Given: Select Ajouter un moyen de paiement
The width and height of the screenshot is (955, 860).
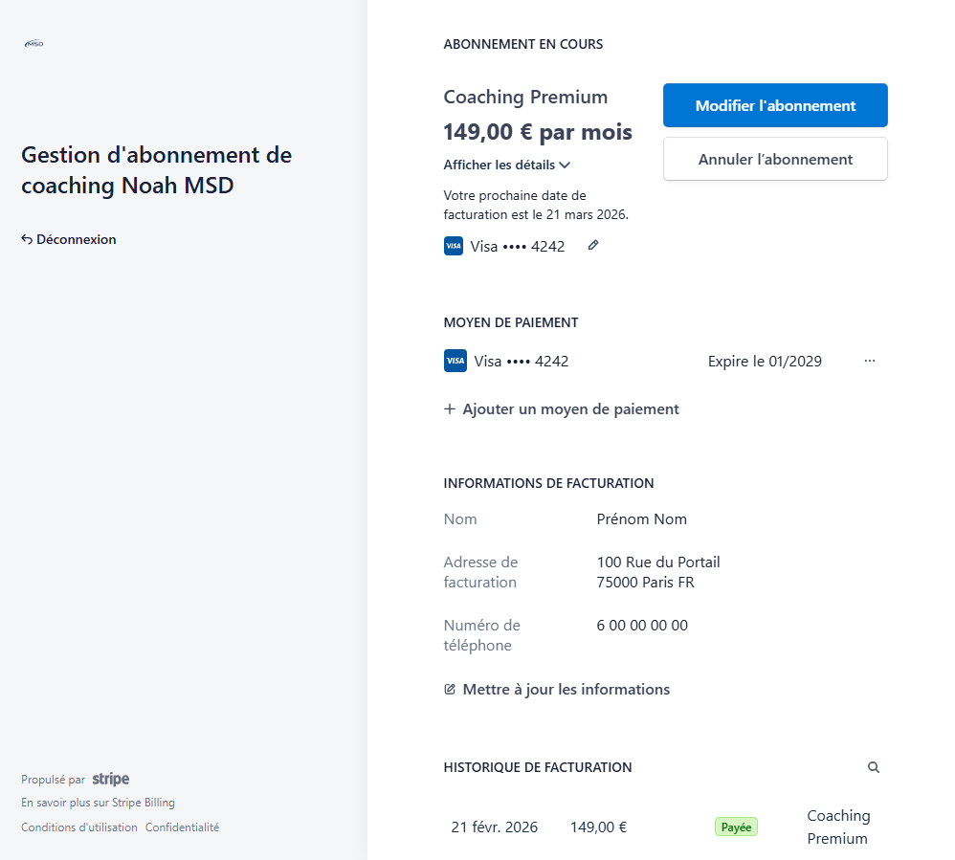Looking at the screenshot, I should point(570,409).
